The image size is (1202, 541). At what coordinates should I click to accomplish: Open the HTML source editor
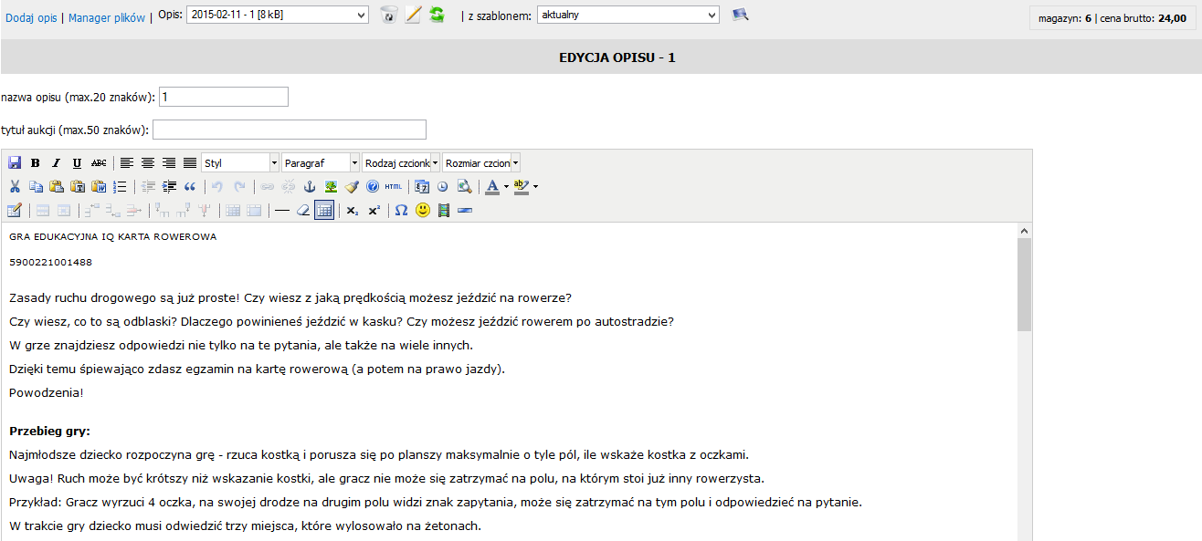pyautogui.click(x=394, y=187)
